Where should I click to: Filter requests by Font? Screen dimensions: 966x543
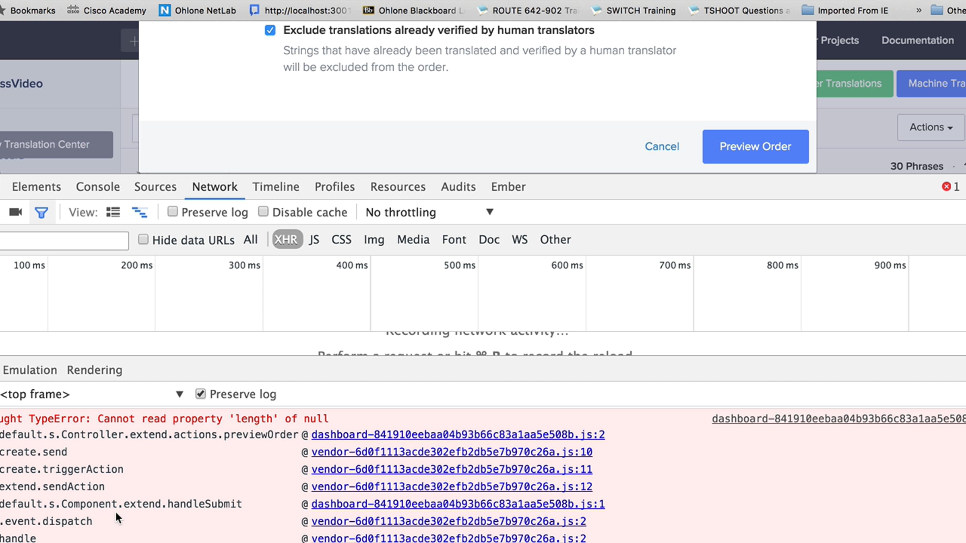(x=454, y=239)
